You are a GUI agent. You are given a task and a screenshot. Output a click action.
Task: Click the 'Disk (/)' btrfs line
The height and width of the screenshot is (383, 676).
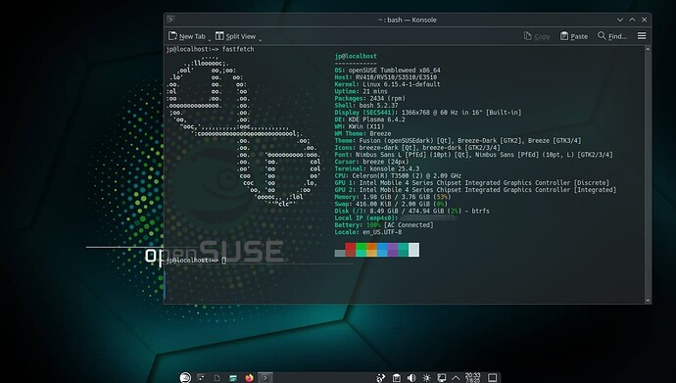[x=412, y=212]
